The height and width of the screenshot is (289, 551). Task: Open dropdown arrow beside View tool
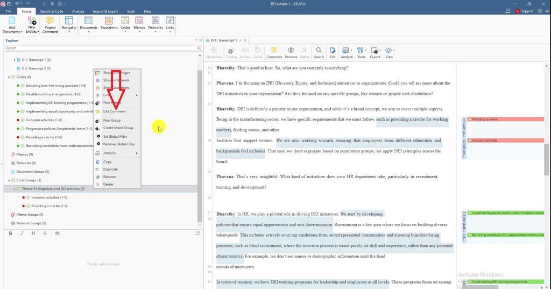click(394, 50)
